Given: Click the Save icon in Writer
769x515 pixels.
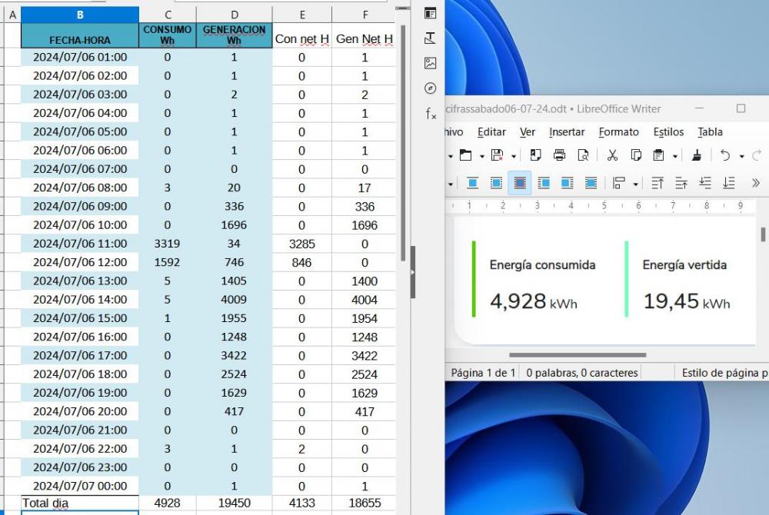Looking at the screenshot, I should [x=497, y=155].
